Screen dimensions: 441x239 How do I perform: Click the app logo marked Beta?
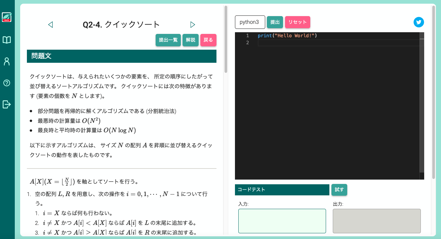pos(7,17)
